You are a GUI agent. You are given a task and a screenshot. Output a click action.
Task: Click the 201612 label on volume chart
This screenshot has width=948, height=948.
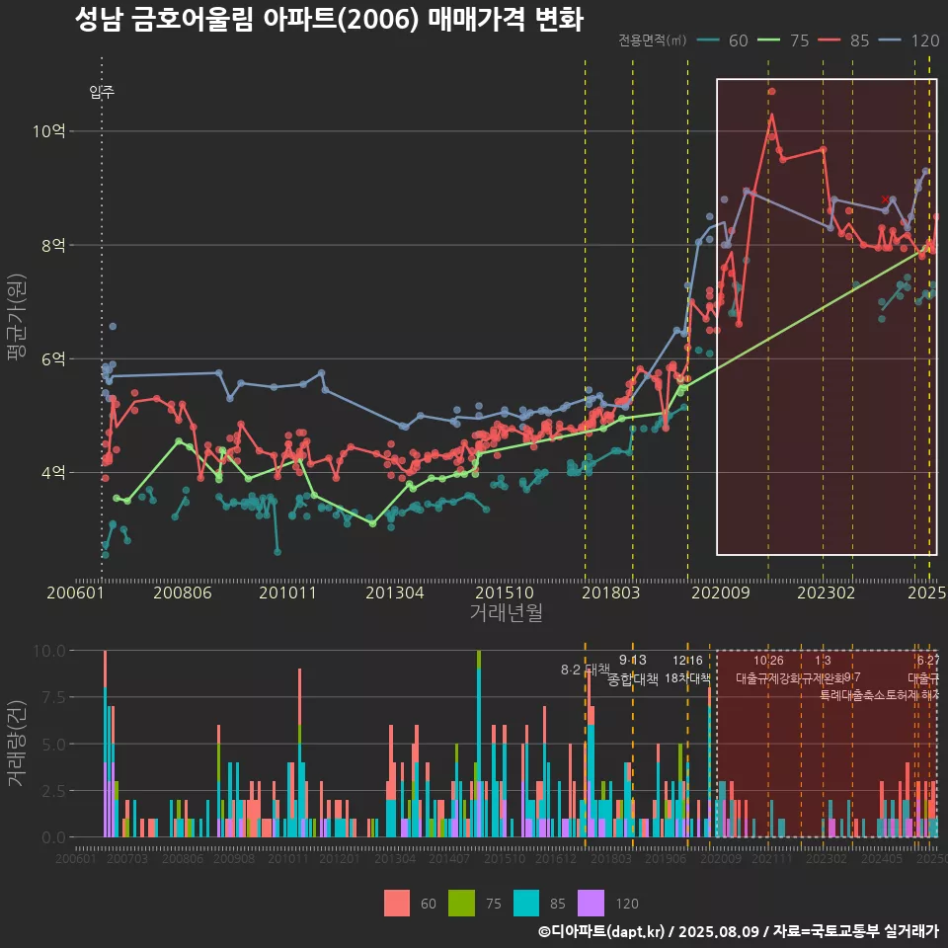[x=556, y=858]
